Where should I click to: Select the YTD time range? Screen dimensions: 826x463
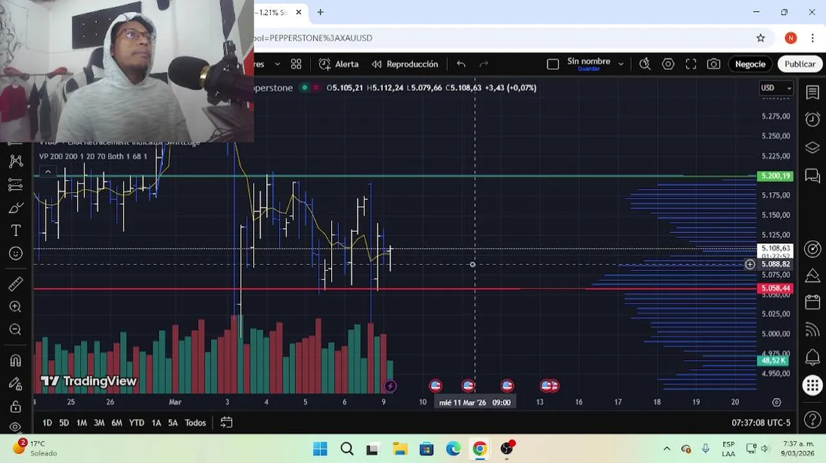tap(136, 422)
